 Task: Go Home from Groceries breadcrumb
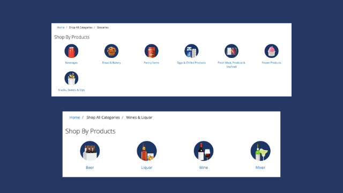61,27
